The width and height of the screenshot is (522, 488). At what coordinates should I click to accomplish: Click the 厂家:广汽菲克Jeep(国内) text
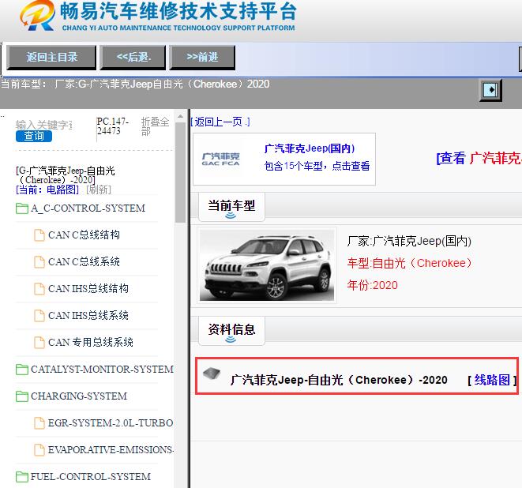click(409, 241)
